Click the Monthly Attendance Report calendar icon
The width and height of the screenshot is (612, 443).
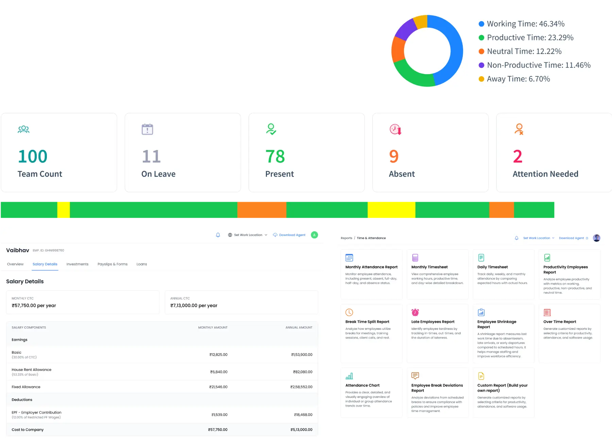(x=350, y=257)
